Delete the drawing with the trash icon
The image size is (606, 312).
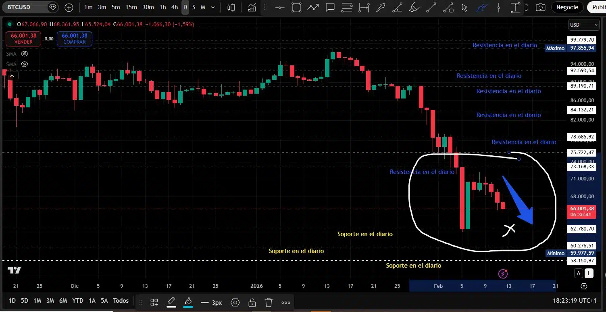269,302
